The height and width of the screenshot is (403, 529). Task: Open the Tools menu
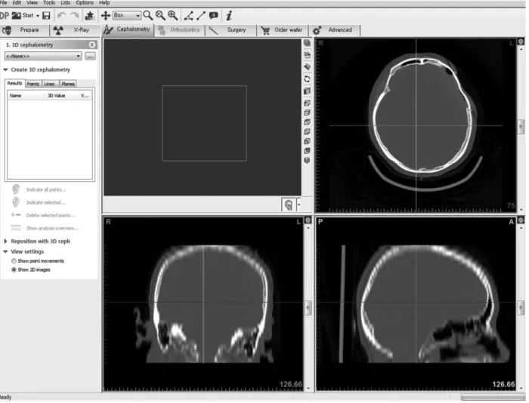click(x=49, y=3)
